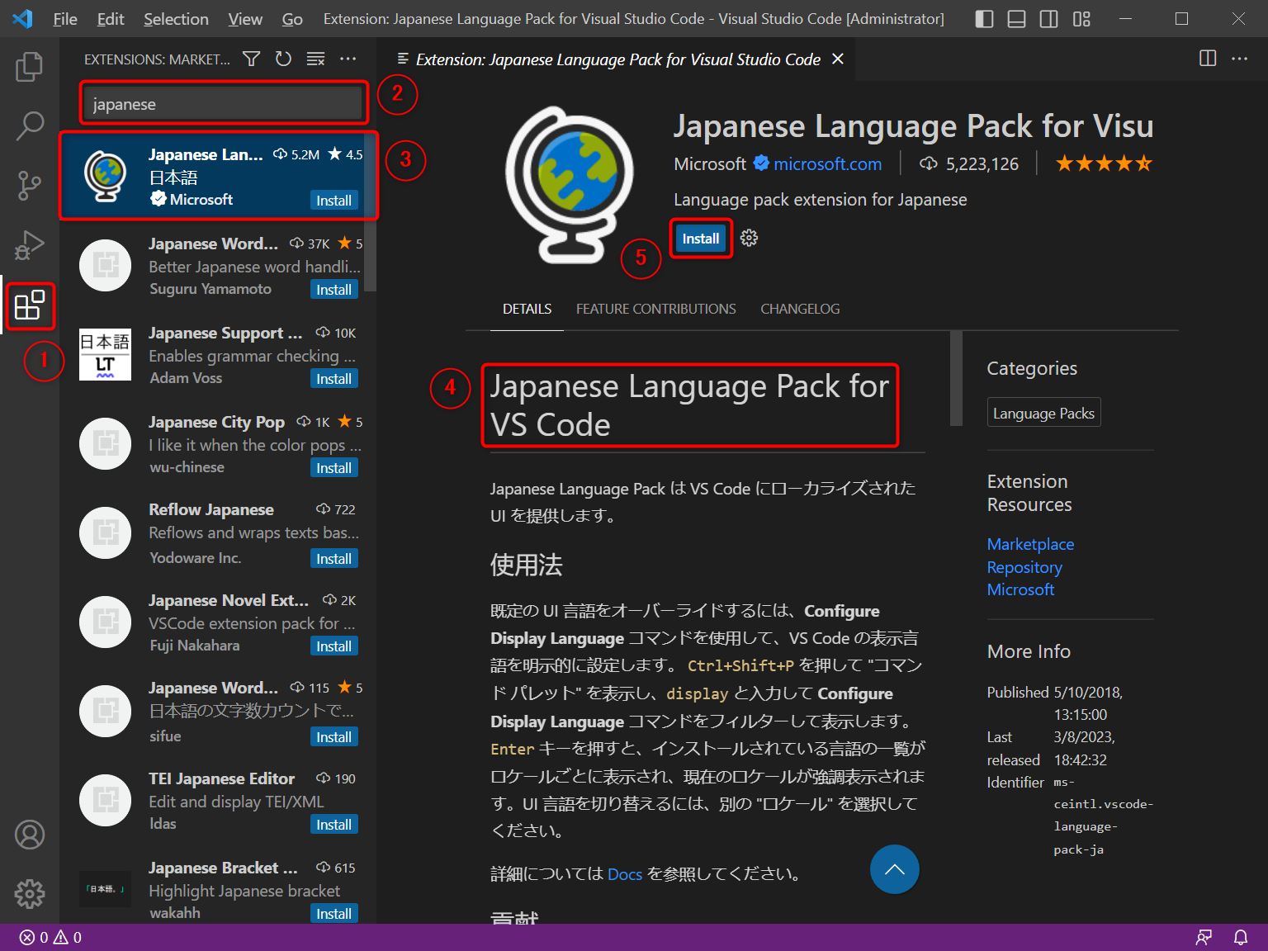1268x951 pixels.
Task: Refresh the extensions list
Action: tap(283, 59)
